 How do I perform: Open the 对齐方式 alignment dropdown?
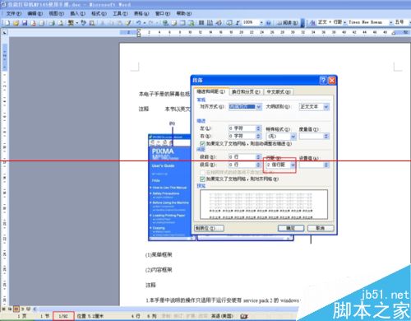(x=259, y=107)
